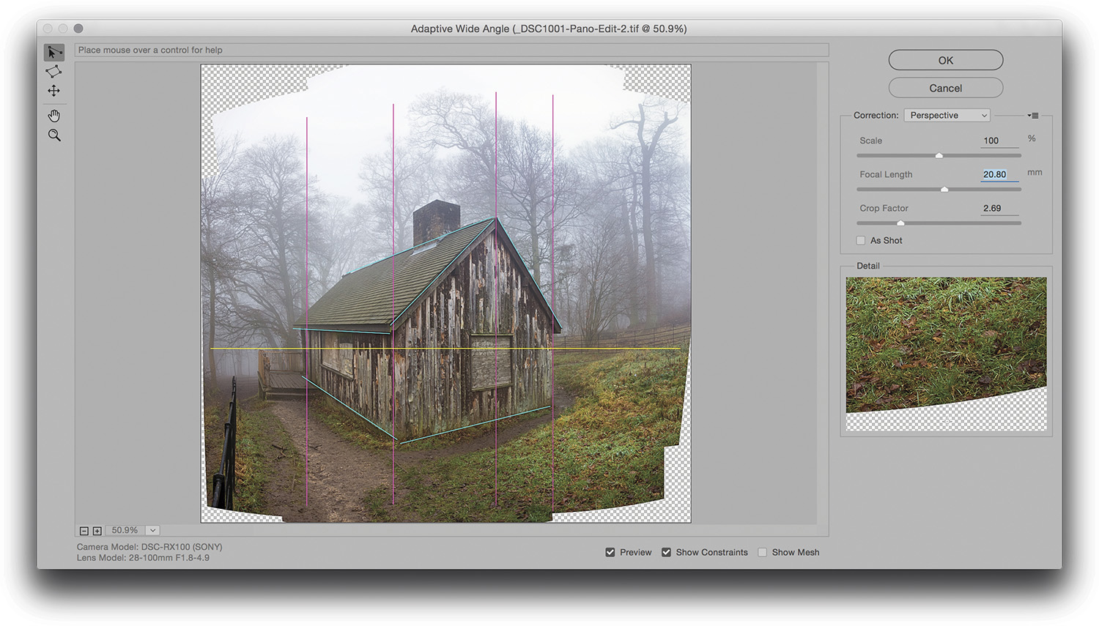Image resolution: width=1099 pixels, height=626 pixels.
Task: Enable the As Shot checkbox
Action: [x=861, y=240]
